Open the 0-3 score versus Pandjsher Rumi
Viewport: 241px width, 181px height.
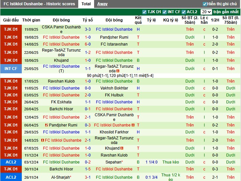tap(87, 125)
